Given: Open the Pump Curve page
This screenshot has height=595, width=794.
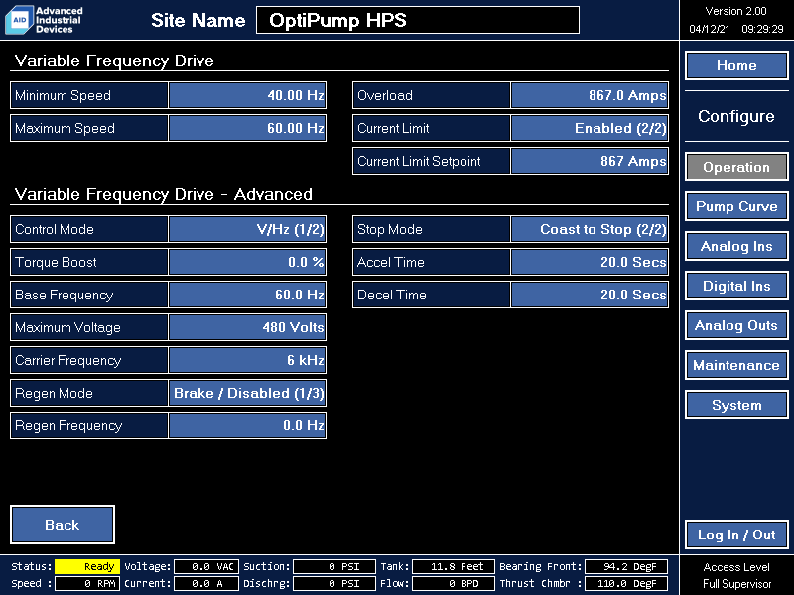Looking at the screenshot, I should [x=736, y=206].
